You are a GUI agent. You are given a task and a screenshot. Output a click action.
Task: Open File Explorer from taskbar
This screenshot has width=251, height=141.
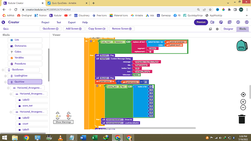coord(15,138)
